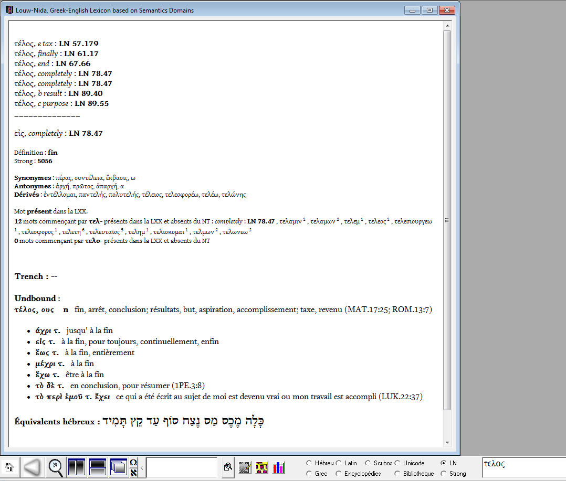
Task: Select the Unicode radio button
Action: (397, 463)
